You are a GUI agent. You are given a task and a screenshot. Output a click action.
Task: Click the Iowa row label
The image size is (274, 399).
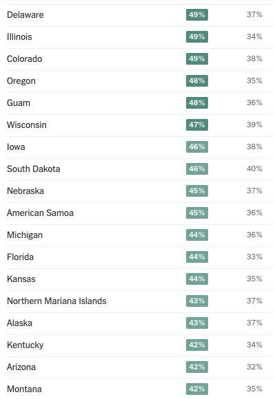tap(16, 147)
